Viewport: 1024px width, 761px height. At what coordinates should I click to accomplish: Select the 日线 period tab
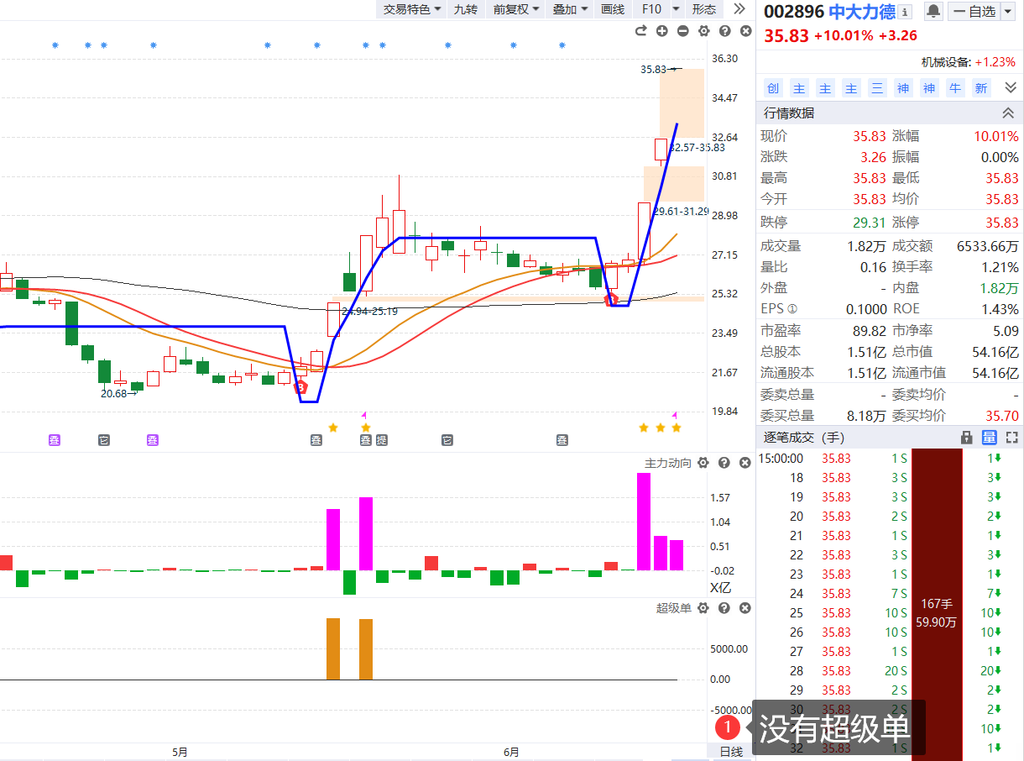731,752
